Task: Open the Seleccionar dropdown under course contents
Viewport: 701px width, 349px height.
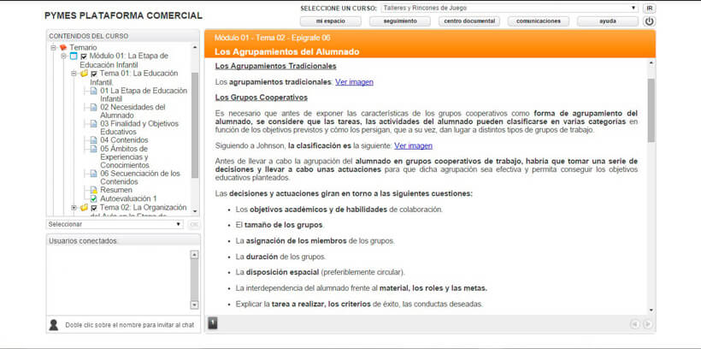Action: coord(115,224)
